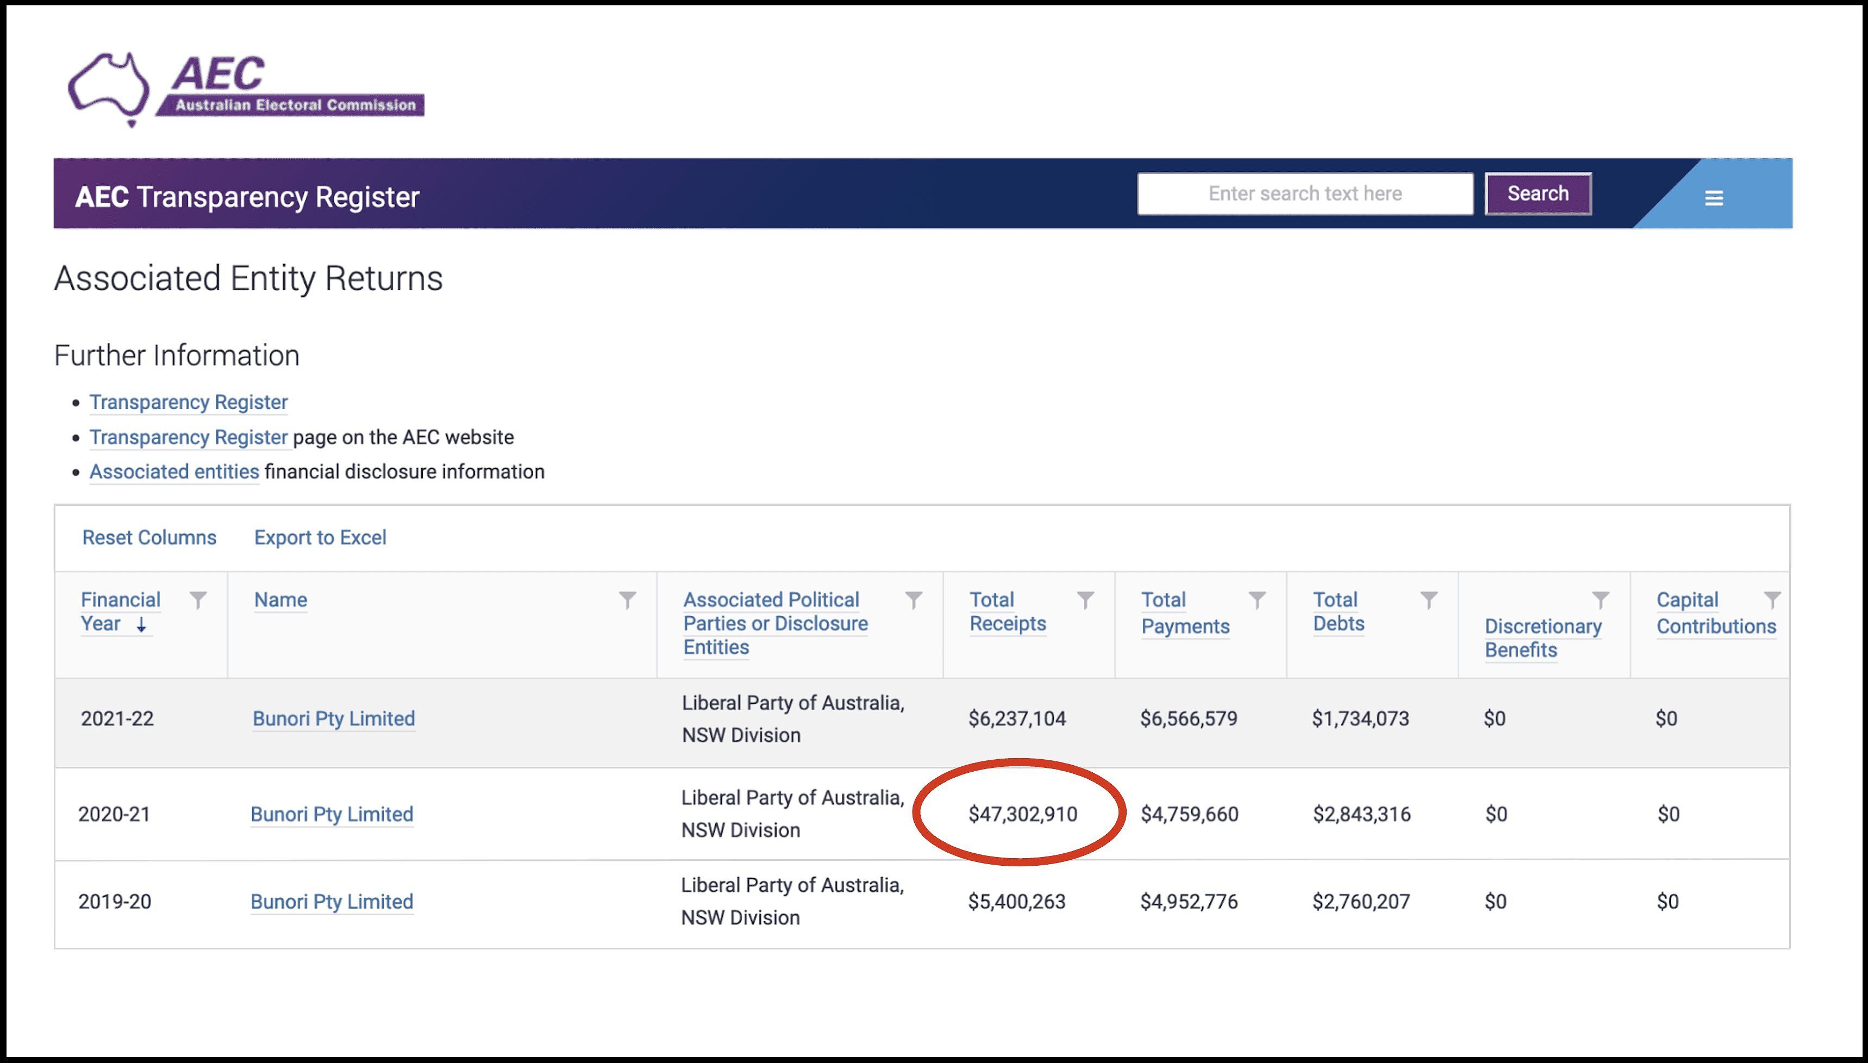1868x1063 pixels.
Task: Open Bunori Pty Limited 2021-22 return
Action: coord(334,718)
